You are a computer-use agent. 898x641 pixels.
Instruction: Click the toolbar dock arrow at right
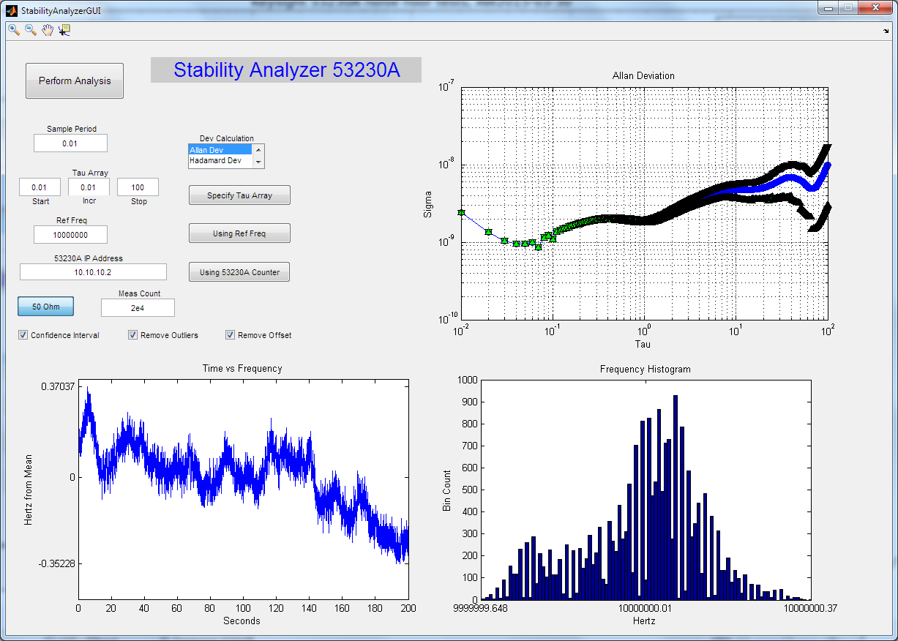click(886, 31)
